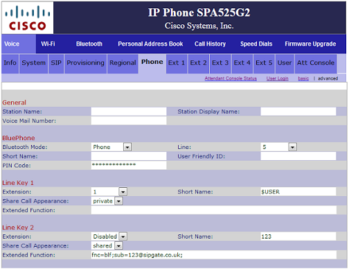Click Line Key 2 Short Name field
Screen dimensions: 349x269
click(x=298, y=236)
